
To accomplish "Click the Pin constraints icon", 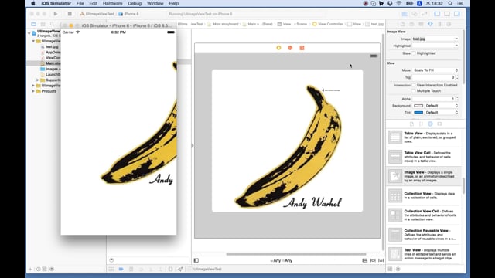I will point(373,260).
